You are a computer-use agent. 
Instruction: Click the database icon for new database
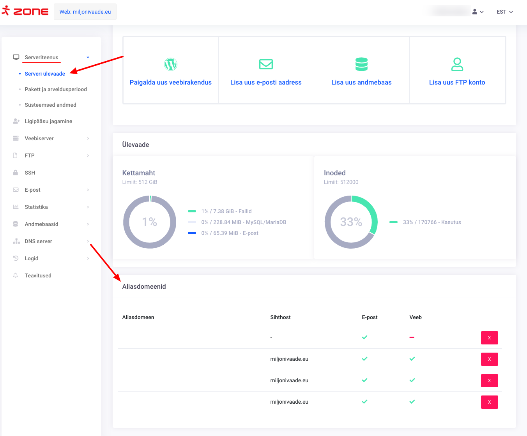361,64
